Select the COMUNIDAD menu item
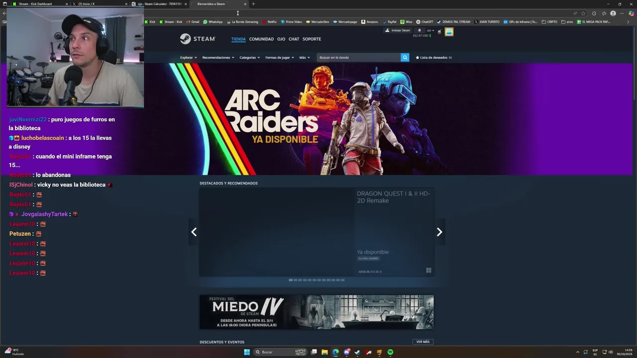The image size is (637, 358). pos(261,39)
